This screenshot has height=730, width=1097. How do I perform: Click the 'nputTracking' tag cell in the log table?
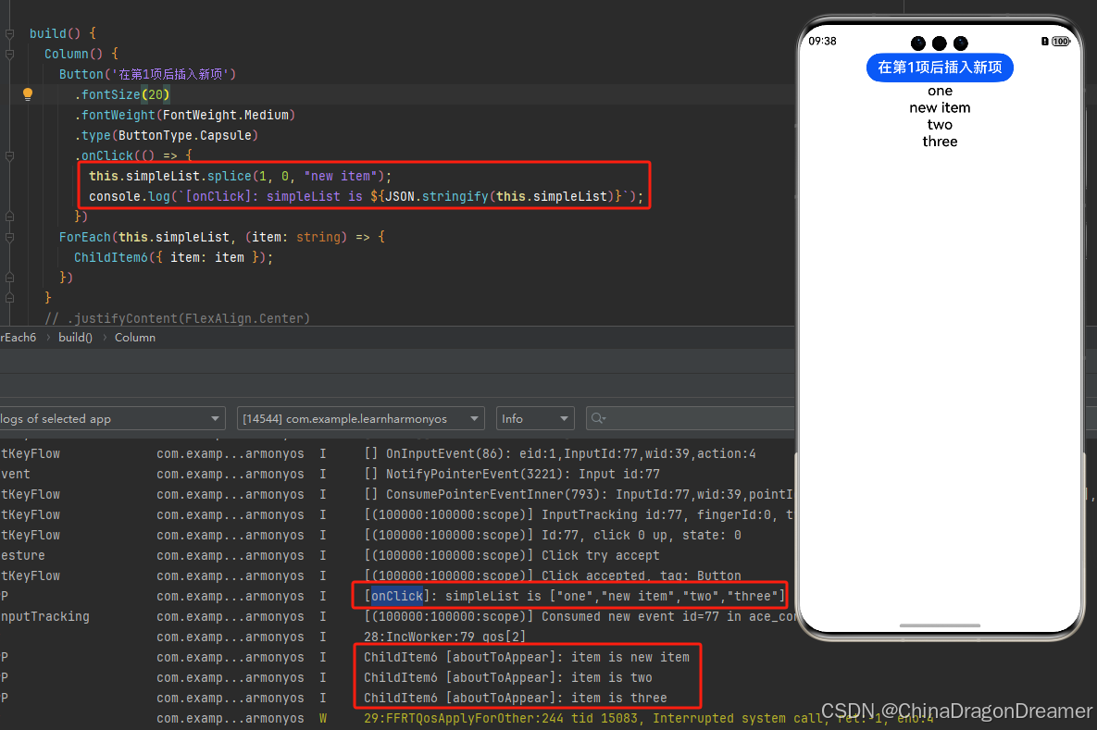(44, 617)
